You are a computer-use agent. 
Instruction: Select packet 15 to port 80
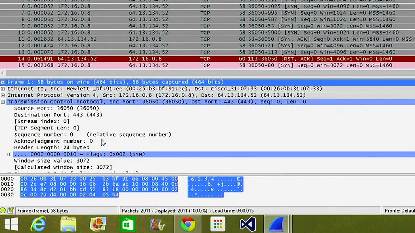(207, 65)
